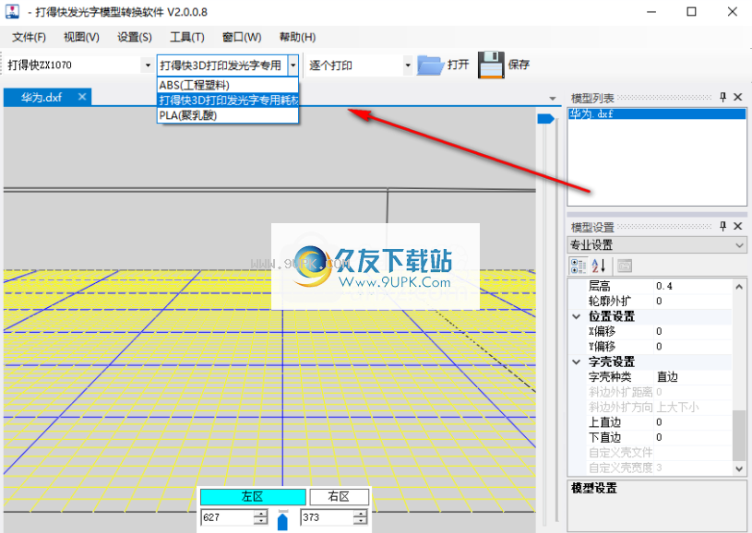Choose 打得快3D打印发光字专用耗材 option
752x533 pixels.
coord(228,101)
